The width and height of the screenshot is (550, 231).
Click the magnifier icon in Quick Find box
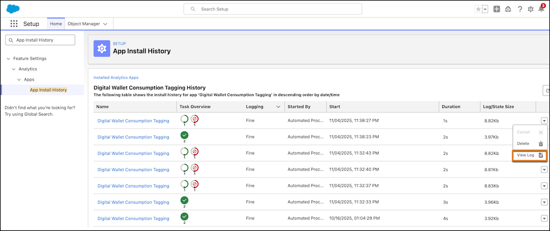click(11, 40)
